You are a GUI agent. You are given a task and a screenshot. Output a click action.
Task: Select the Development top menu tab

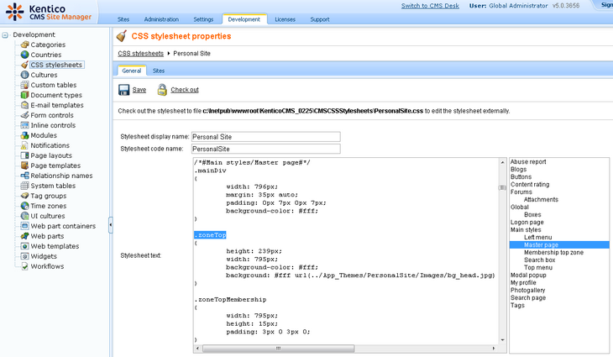[x=244, y=19]
